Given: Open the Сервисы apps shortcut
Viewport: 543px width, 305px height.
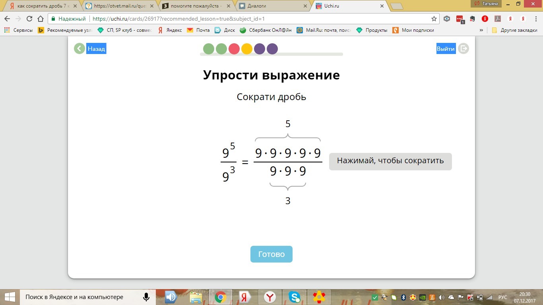Looking at the screenshot, I should click(18, 30).
